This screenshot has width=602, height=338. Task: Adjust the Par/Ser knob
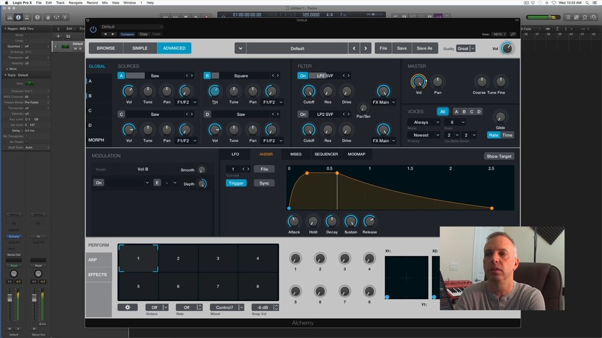363,108
